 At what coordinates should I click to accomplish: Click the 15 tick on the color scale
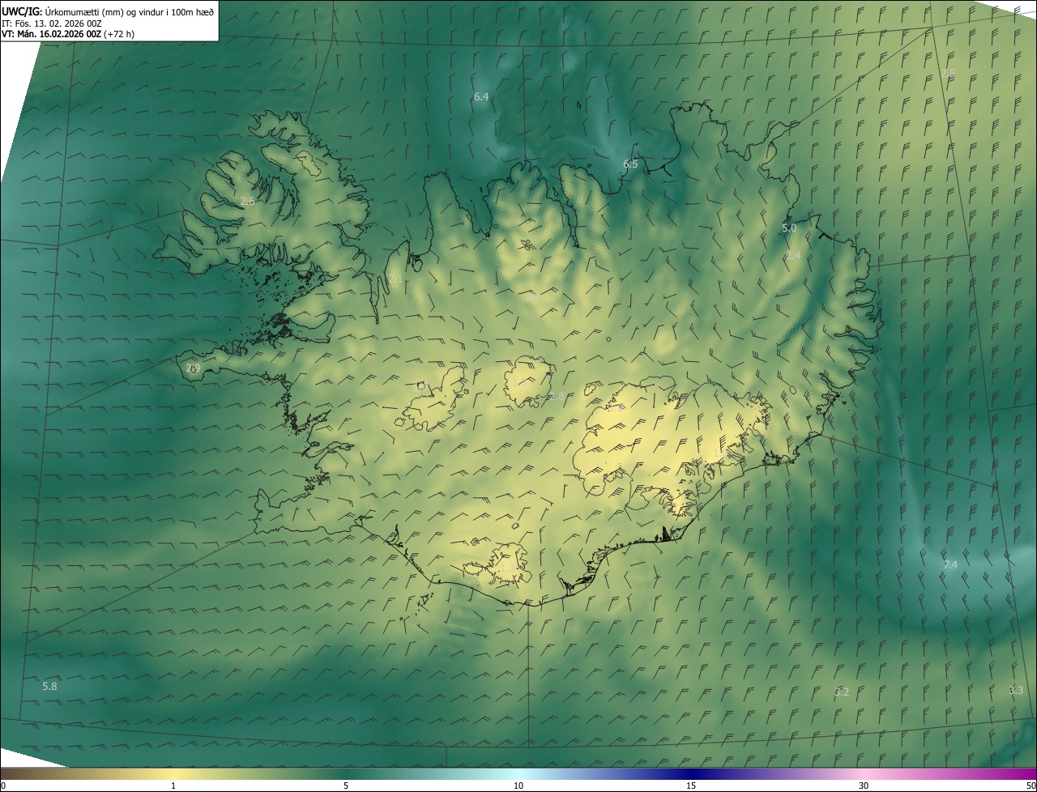[691, 786]
